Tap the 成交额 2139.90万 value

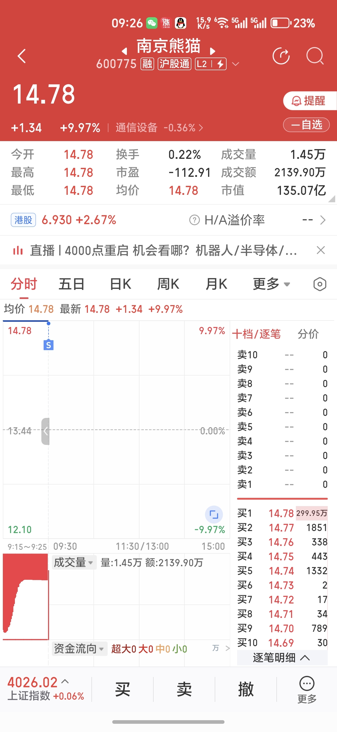pos(300,172)
